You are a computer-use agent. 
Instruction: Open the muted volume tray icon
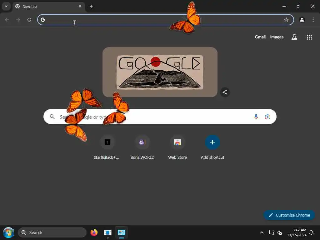[x=280, y=232]
